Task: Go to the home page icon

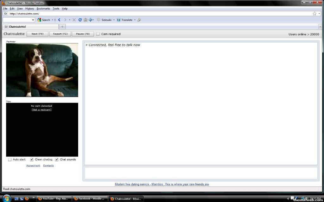Action: coord(85,20)
